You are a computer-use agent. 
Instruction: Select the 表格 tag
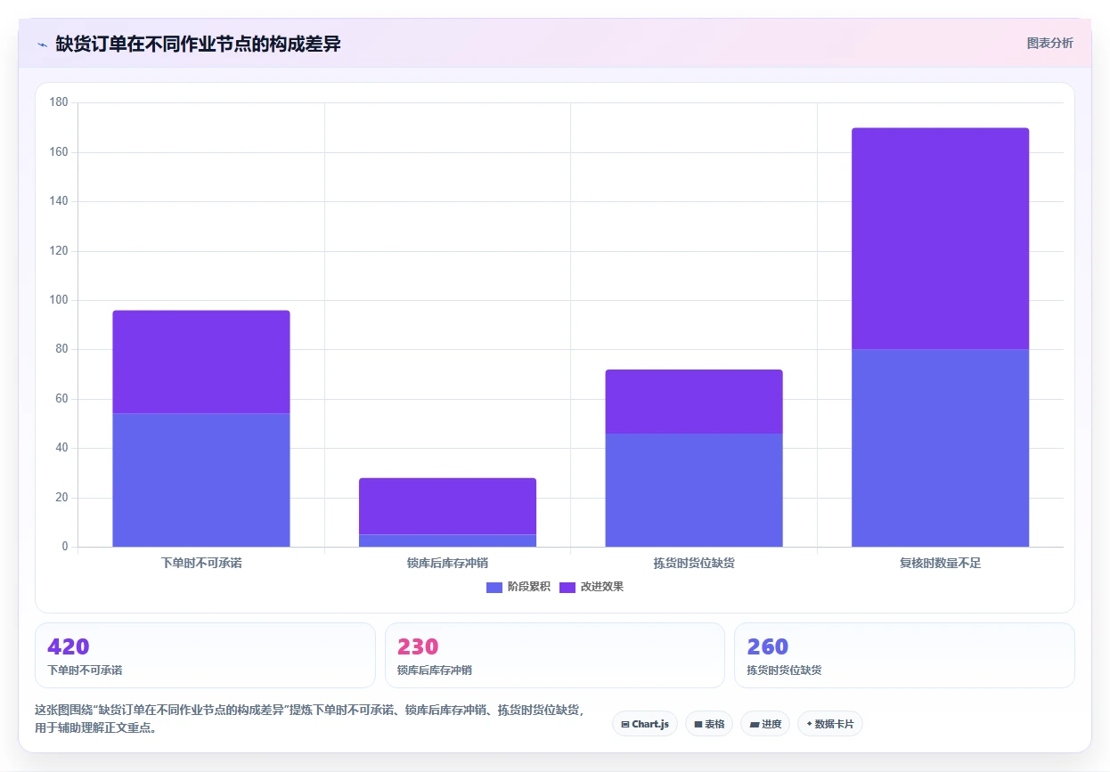pyautogui.click(x=709, y=724)
